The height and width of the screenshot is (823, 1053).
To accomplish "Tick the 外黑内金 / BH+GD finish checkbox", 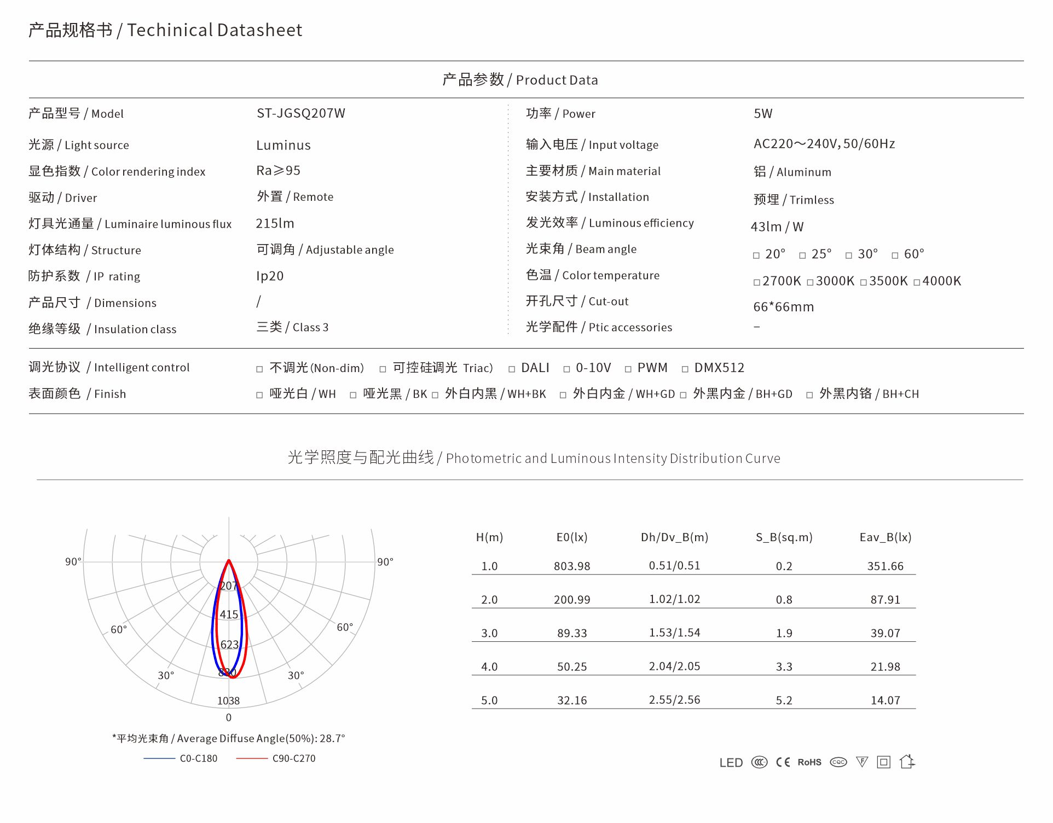I will point(683,395).
